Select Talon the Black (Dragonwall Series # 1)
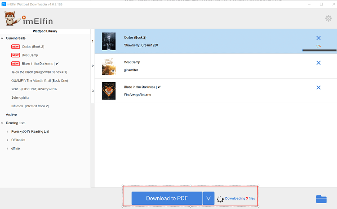This screenshot has width=337, height=209. click(39, 72)
